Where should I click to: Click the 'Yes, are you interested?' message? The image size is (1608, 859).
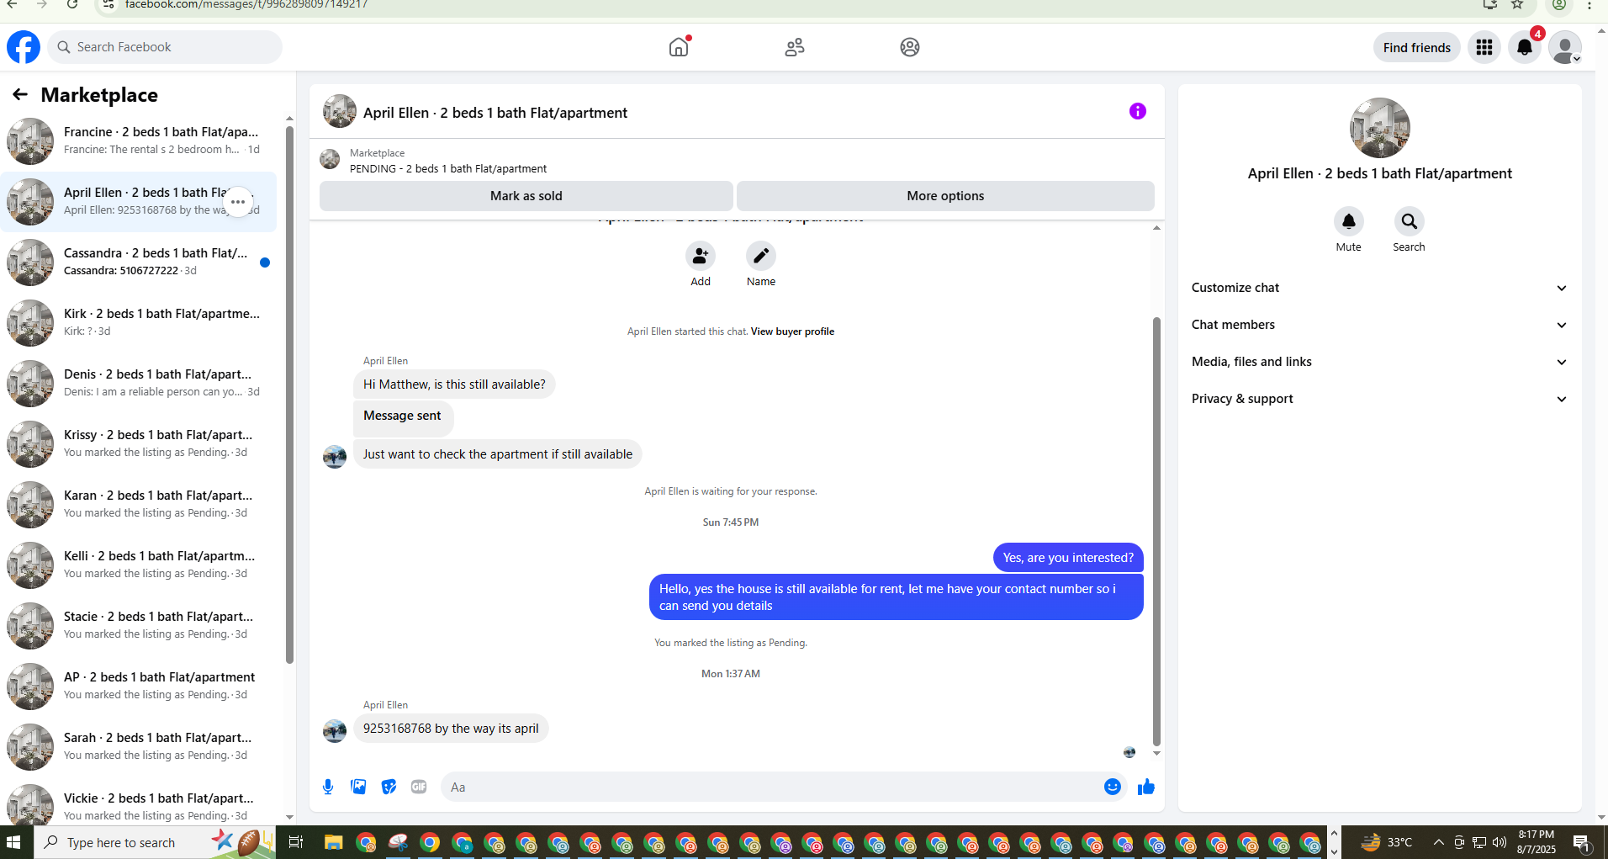pos(1068,558)
